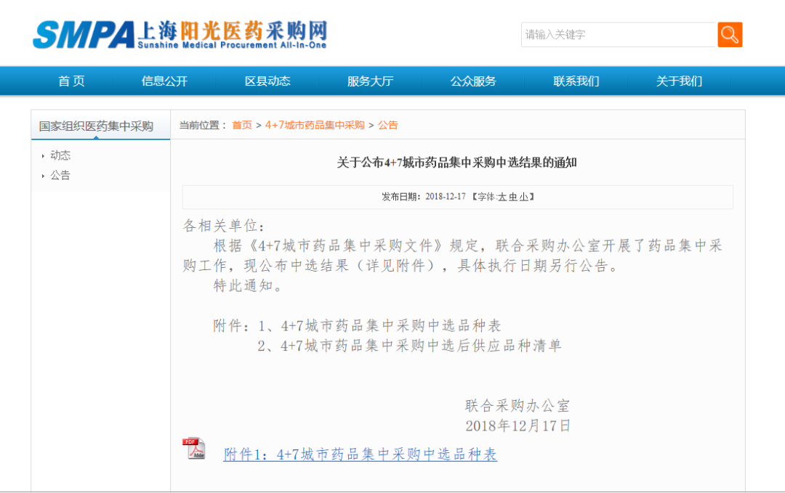The image size is (785, 493).
Task: Open the 联系我们 navigation menu
Action: 576,81
